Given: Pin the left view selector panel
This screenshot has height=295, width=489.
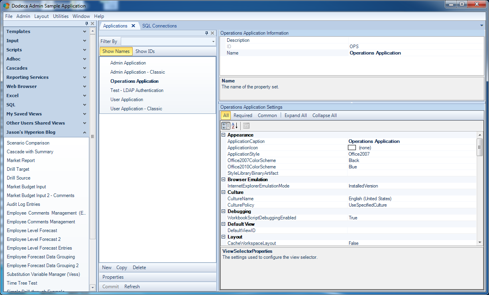Looking at the screenshot, I should tap(87, 23).
